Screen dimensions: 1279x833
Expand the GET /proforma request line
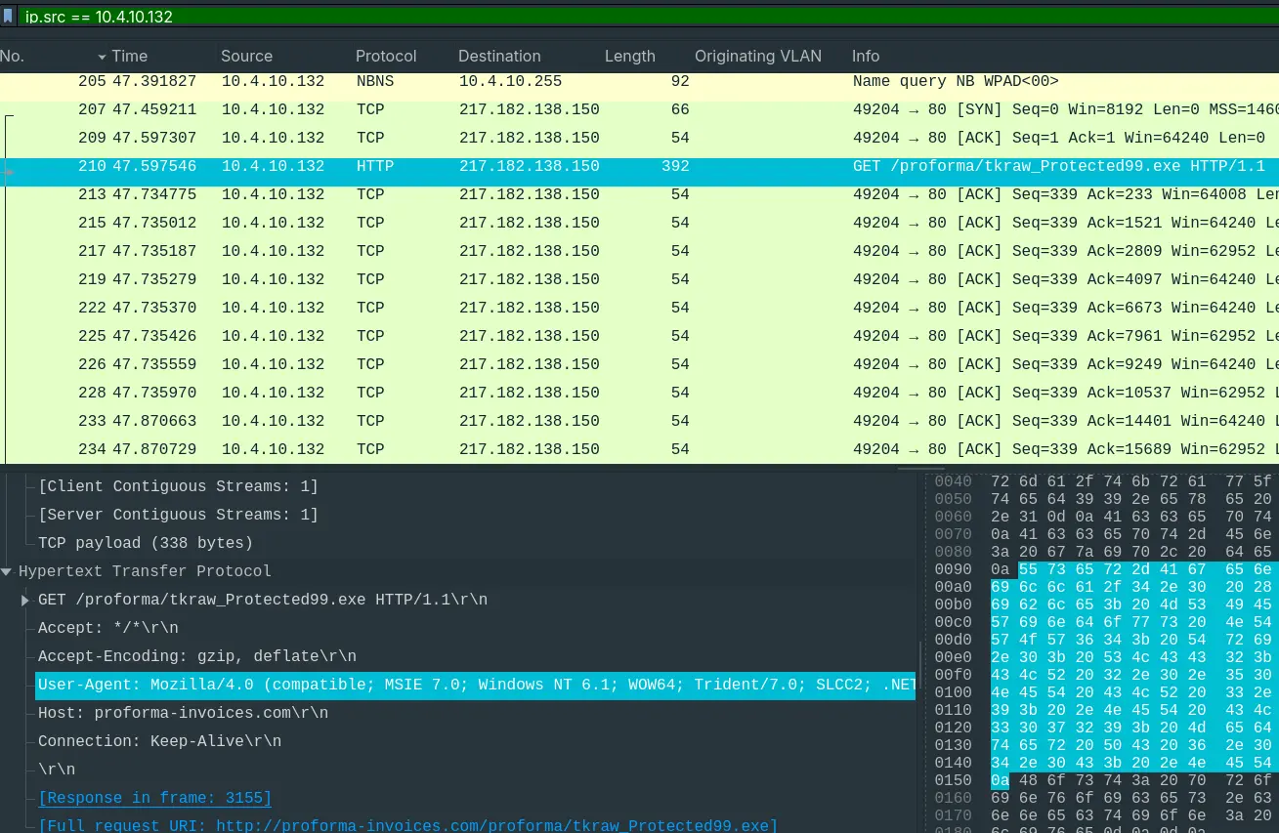point(25,600)
